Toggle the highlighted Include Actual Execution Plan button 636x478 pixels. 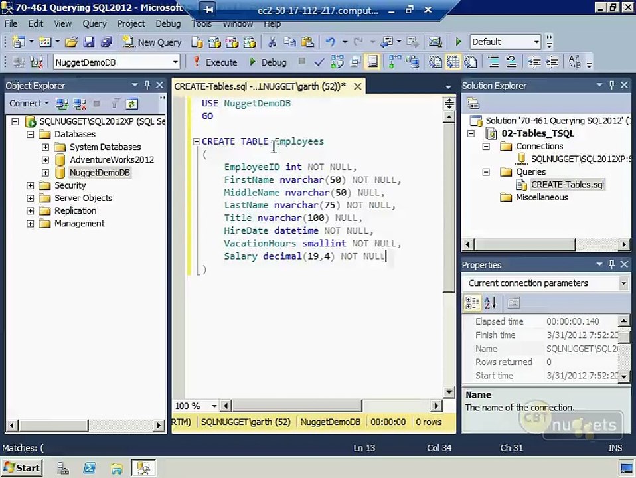point(372,62)
